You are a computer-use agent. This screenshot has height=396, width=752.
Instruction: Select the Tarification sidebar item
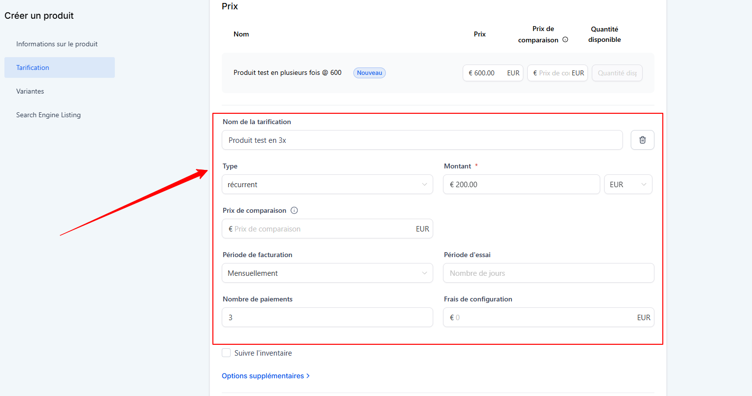point(59,67)
